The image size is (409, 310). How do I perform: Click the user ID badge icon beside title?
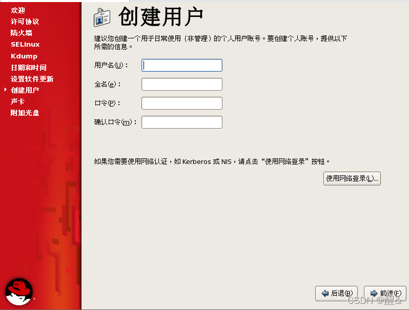click(x=101, y=17)
